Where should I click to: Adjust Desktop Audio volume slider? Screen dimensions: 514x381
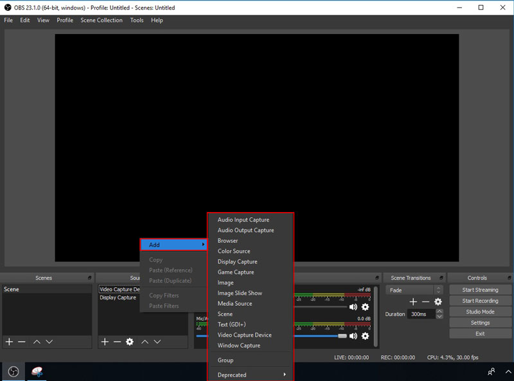[x=320, y=307]
